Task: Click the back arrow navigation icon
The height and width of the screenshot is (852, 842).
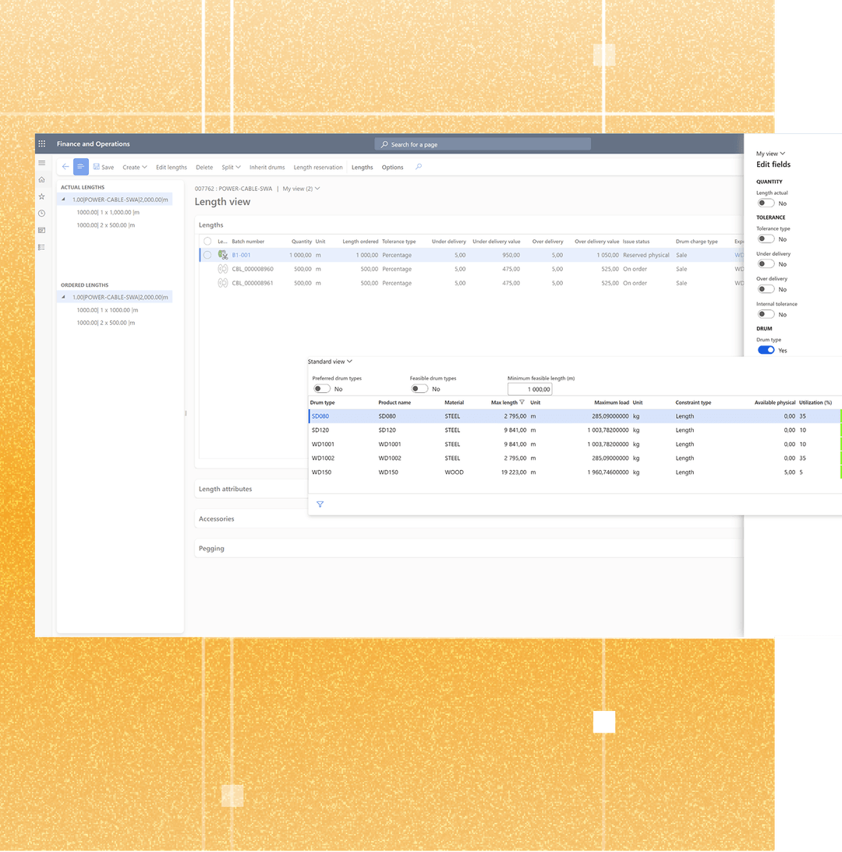Action: (65, 167)
